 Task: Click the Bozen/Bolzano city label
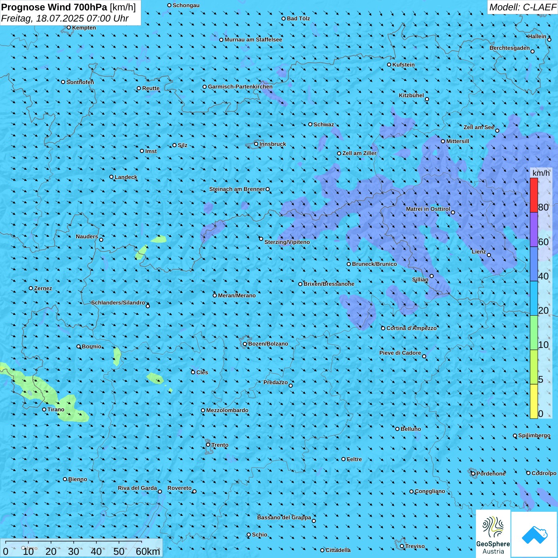pos(268,344)
